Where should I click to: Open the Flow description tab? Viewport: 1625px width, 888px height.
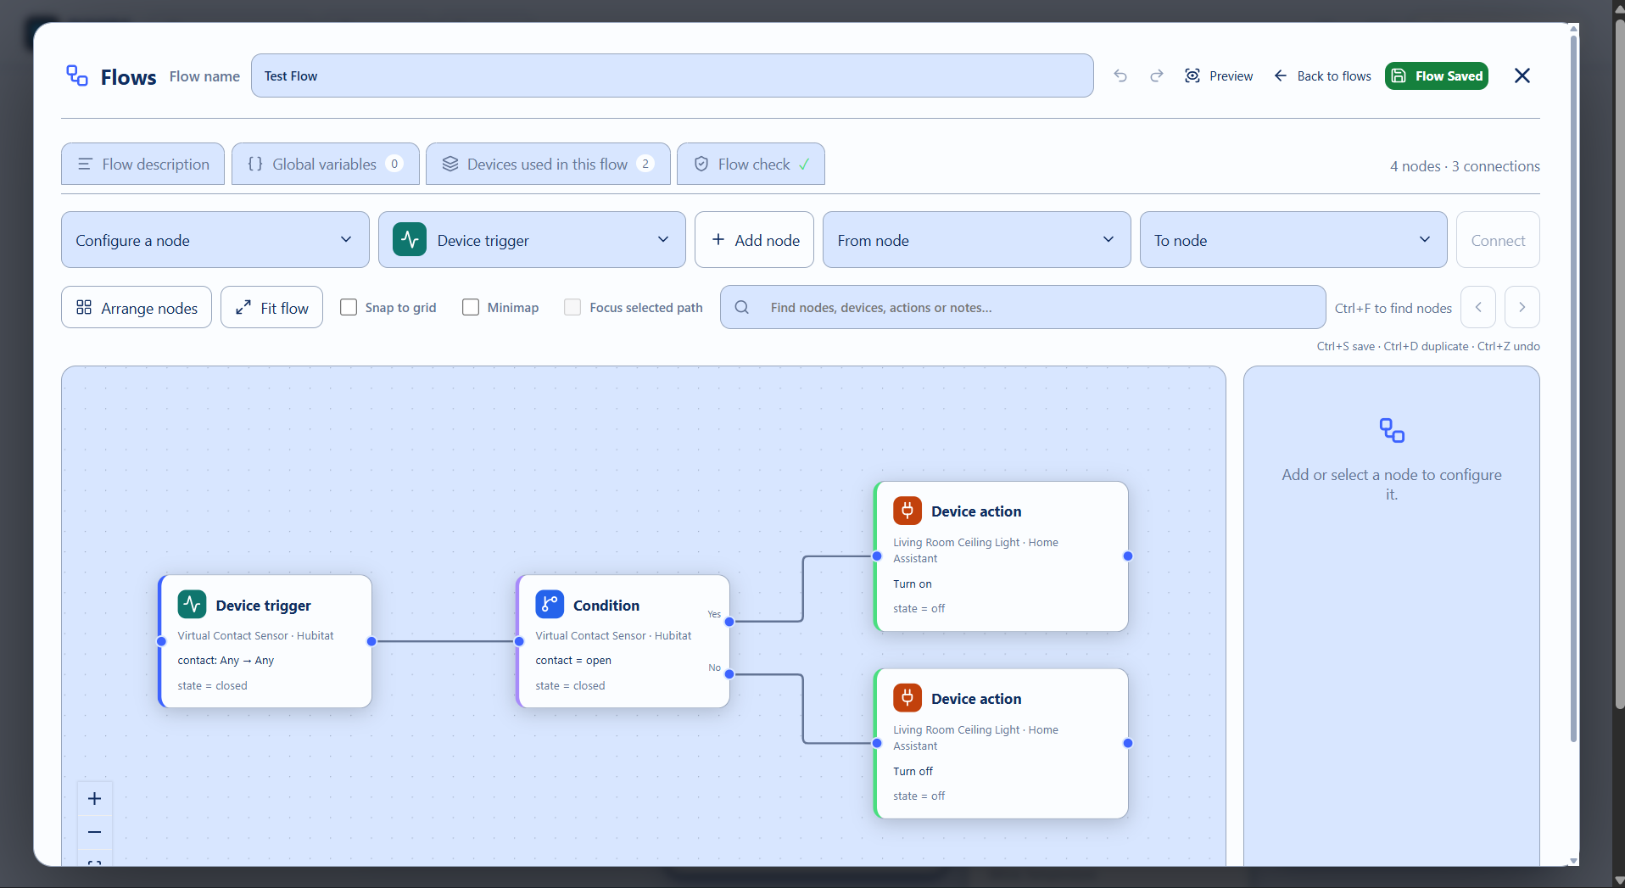coord(142,164)
